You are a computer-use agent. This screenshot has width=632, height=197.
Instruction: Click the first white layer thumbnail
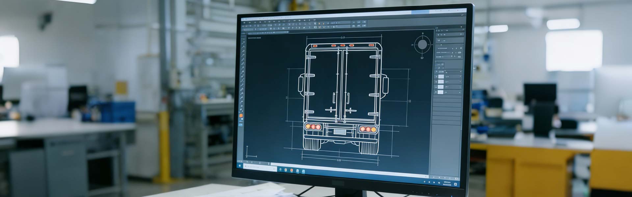pos(441,77)
